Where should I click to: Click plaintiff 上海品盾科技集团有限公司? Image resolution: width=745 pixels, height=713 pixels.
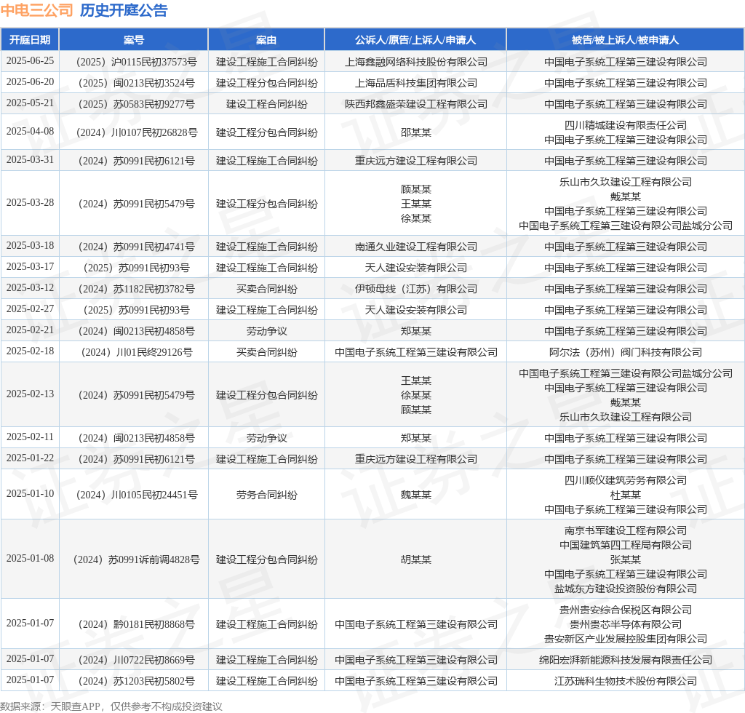[x=415, y=83]
